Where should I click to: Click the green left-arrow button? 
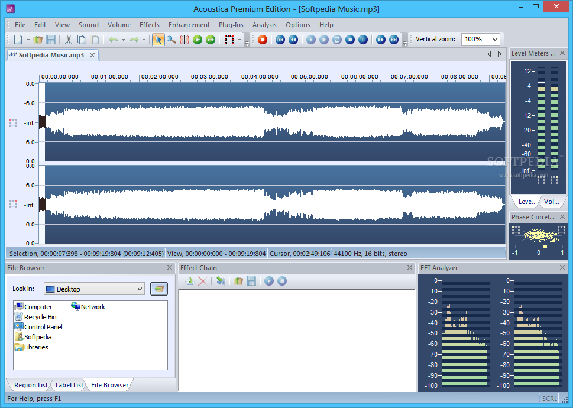click(x=198, y=40)
